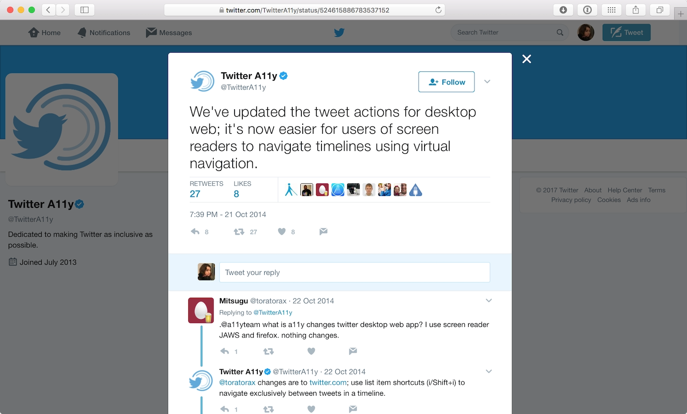Viewport: 687px width, 414px height.
Task: Like the main tweet with the heart icon
Action: point(282,232)
